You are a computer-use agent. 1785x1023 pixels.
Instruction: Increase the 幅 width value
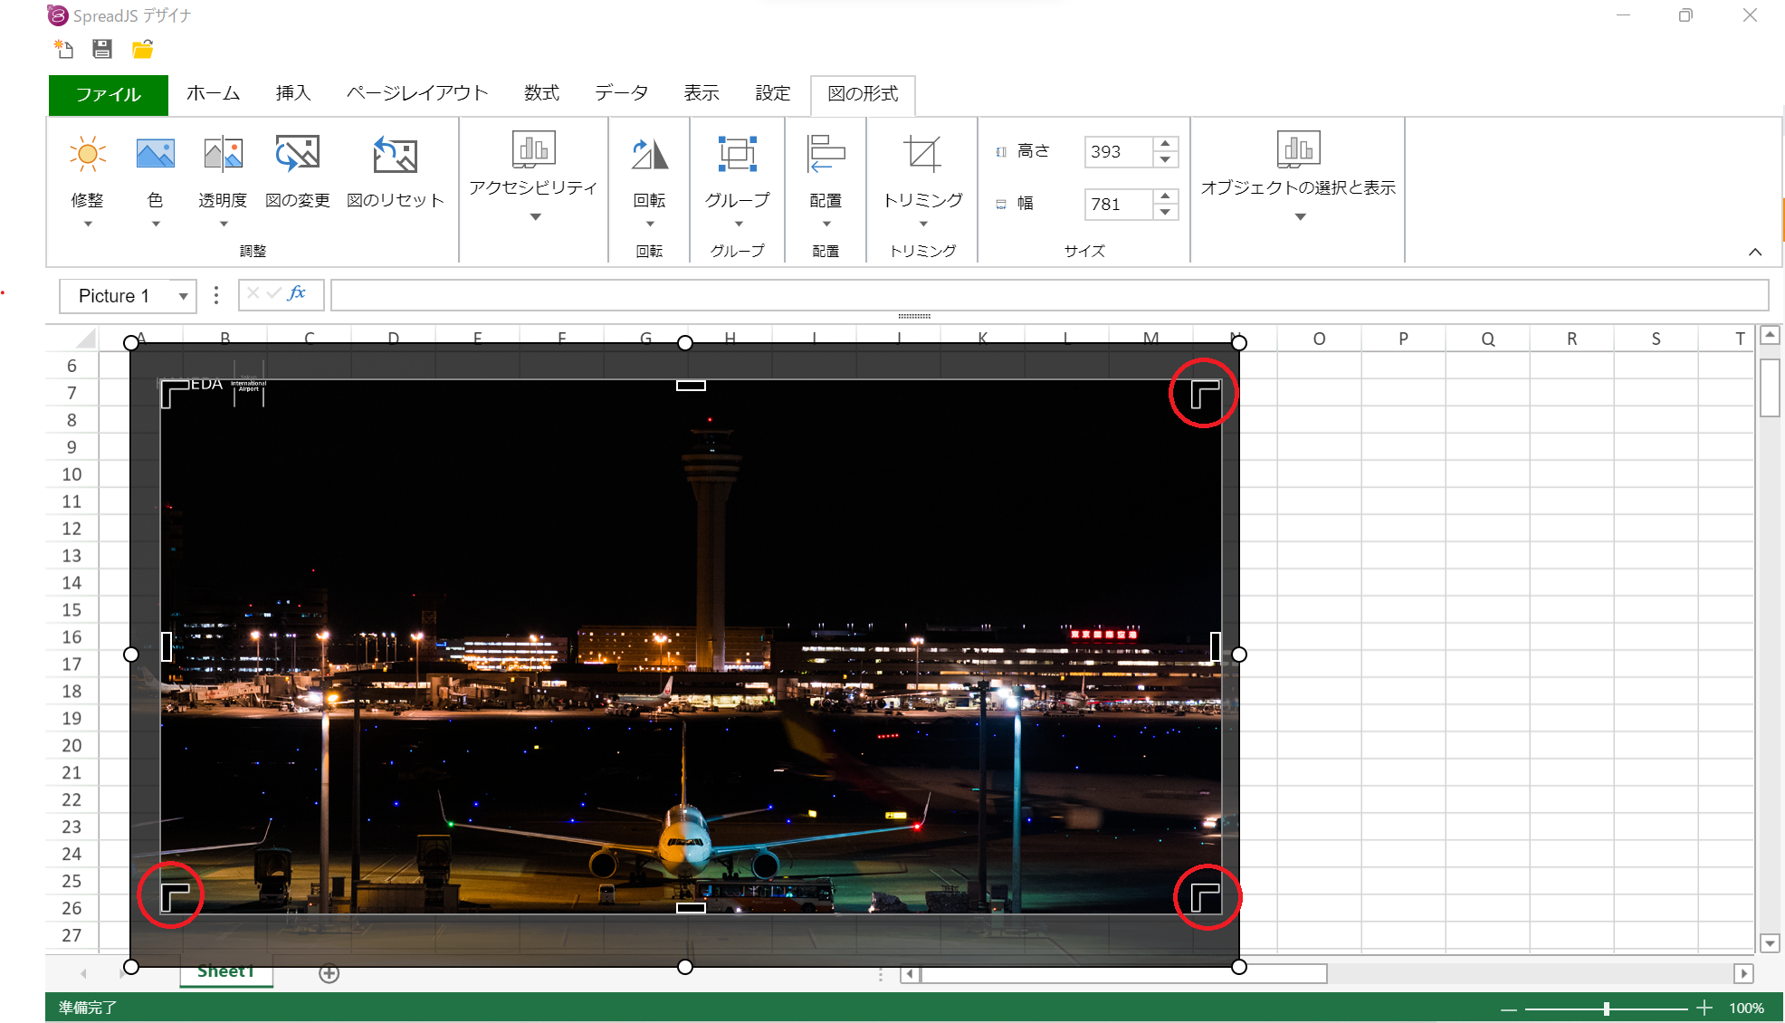1166,196
